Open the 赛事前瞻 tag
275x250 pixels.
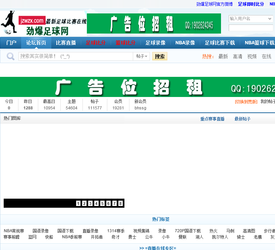point(12,237)
